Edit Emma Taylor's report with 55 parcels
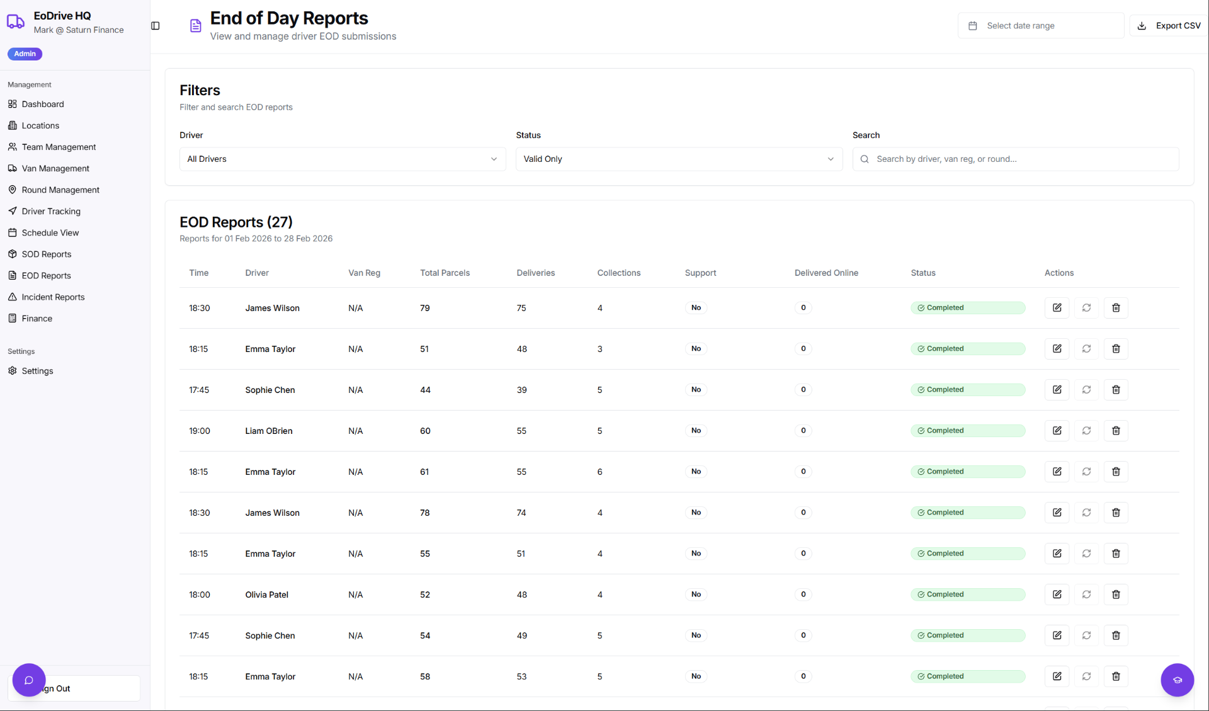Screen dimensions: 1209x711 coord(1057,554)
